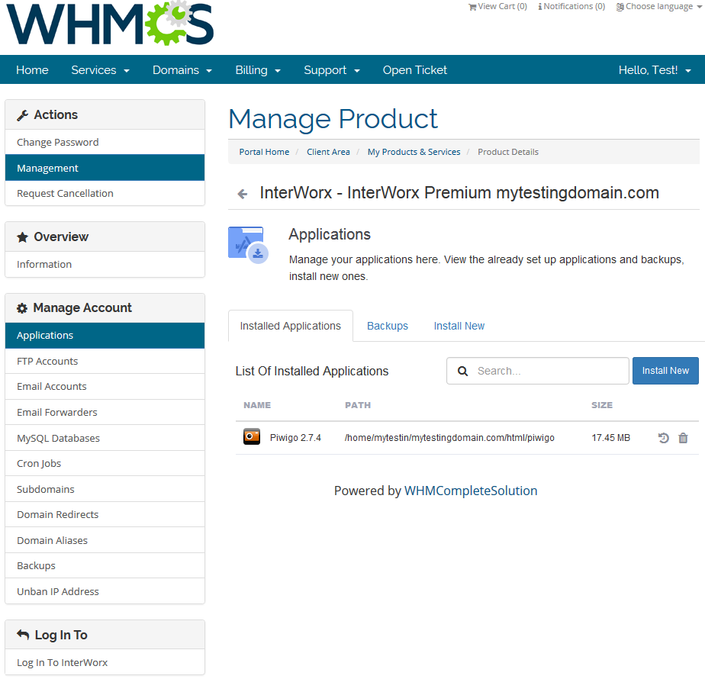Click the blue Install New button
Screen dimensions: 705x679
click(x=665, y=371)
